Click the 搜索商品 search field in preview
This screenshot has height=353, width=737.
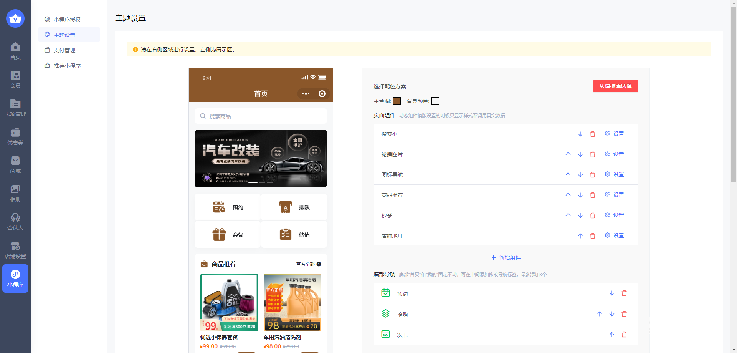261,116
